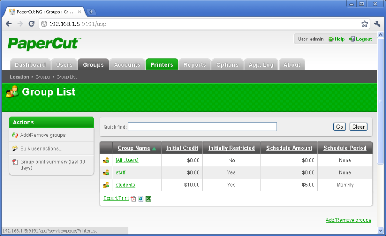The image size is (386, 236).
Task: Open a new browser tab
Action: [91, 12]
